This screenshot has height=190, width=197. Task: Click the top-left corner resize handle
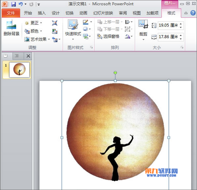62,81
